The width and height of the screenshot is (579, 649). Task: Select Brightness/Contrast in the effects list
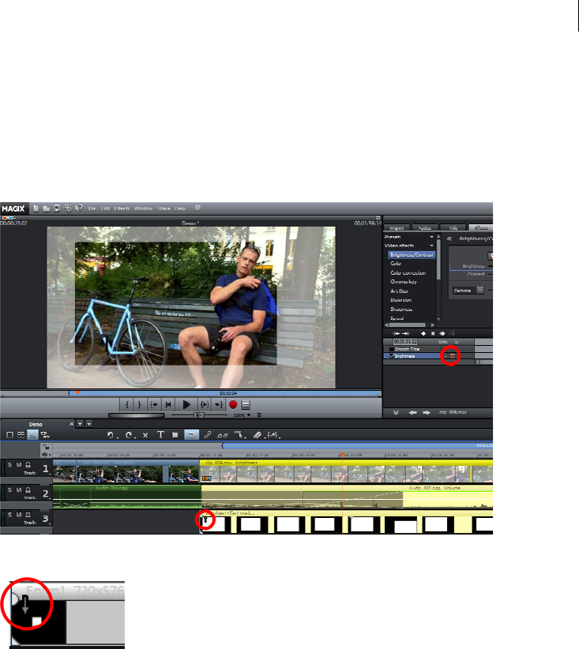pos(412,255)
